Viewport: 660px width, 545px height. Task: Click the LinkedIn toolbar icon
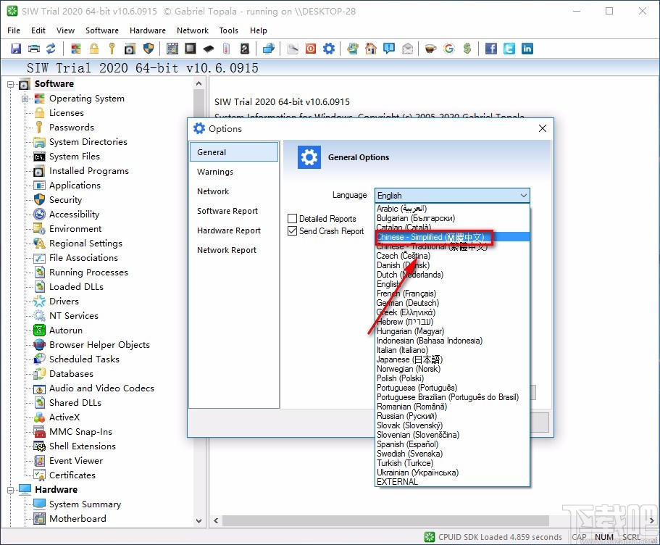coord(527,49)
